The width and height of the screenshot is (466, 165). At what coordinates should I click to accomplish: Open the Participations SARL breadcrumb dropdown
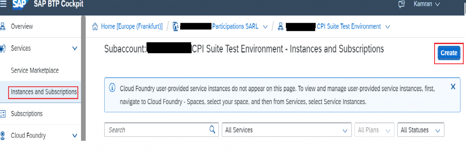click(x=265, y=27)
